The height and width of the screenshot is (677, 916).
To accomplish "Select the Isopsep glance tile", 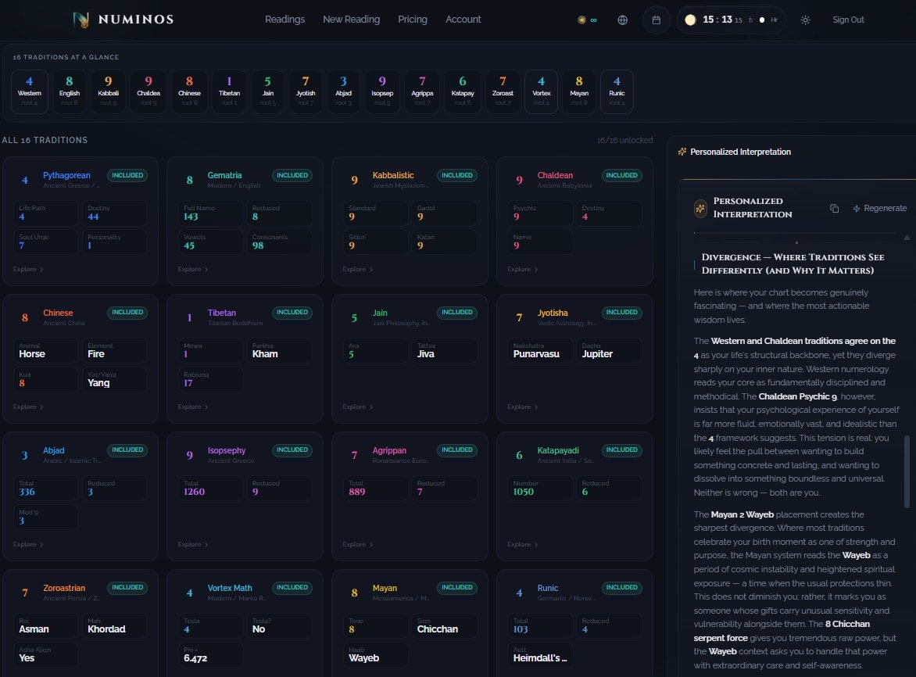I will tap(382, 91).
